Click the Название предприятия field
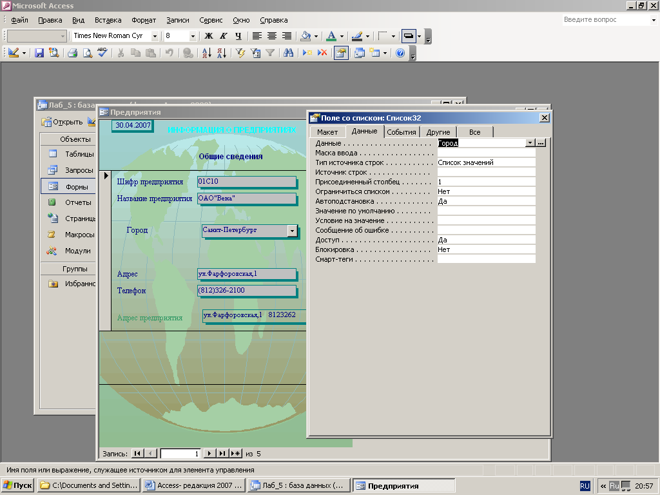The image size is (660, 495). [x=247, y=199]
